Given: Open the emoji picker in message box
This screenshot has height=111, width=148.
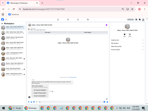Looking at the screenshot, I should click(104, 102).
